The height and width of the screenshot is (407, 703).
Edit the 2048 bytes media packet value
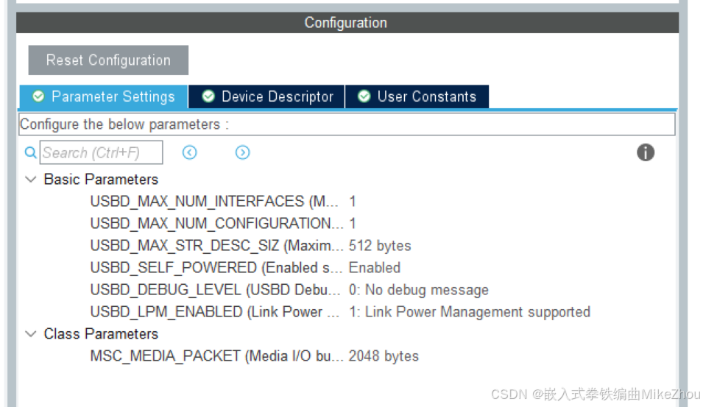pyautogui.click(x=384, y=356)
